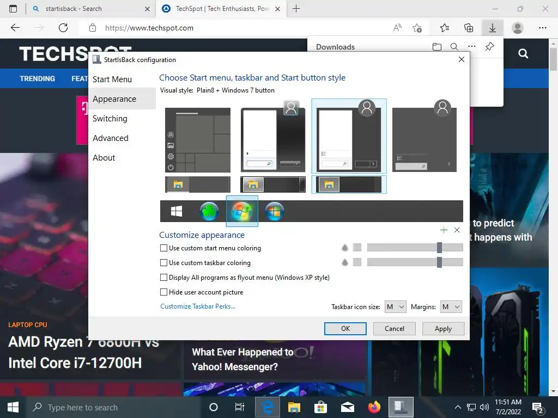Screen dimensions: 558x418
Task: Click the start menu color swatch
Action: 357,248
